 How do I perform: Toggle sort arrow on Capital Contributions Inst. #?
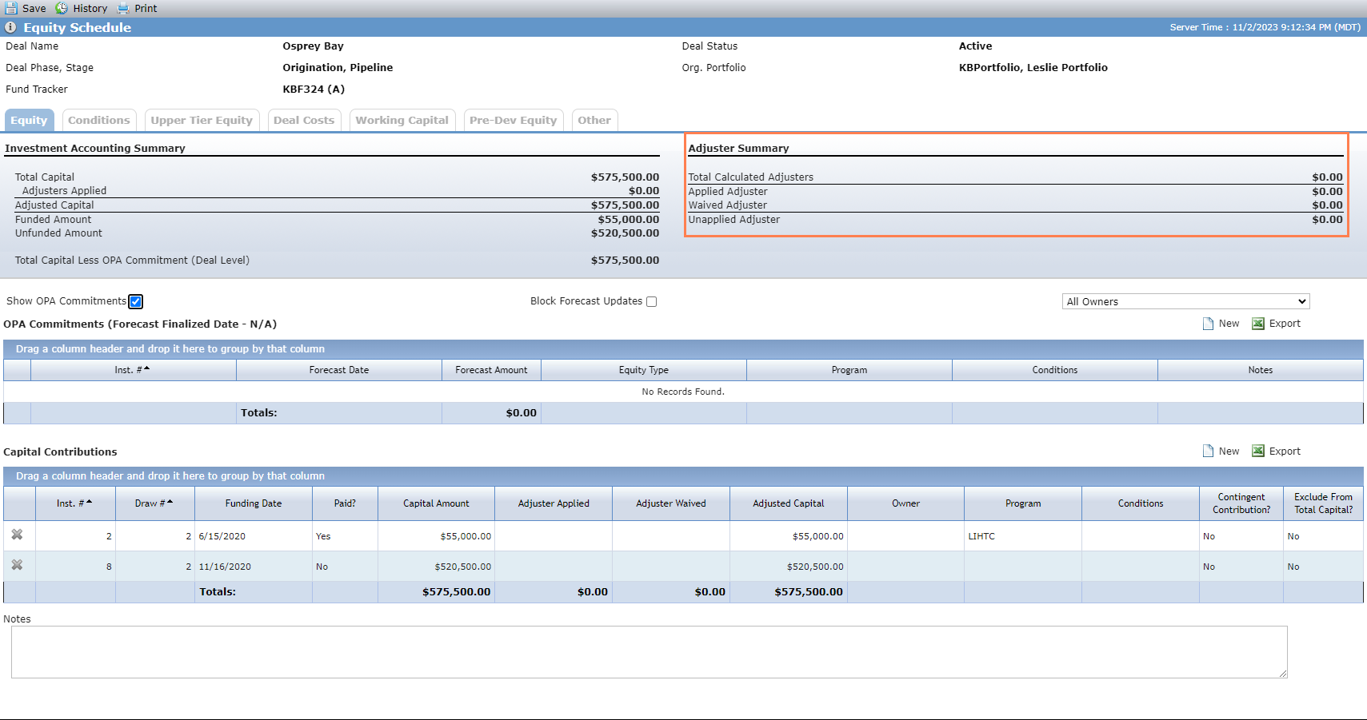(89, 502)
